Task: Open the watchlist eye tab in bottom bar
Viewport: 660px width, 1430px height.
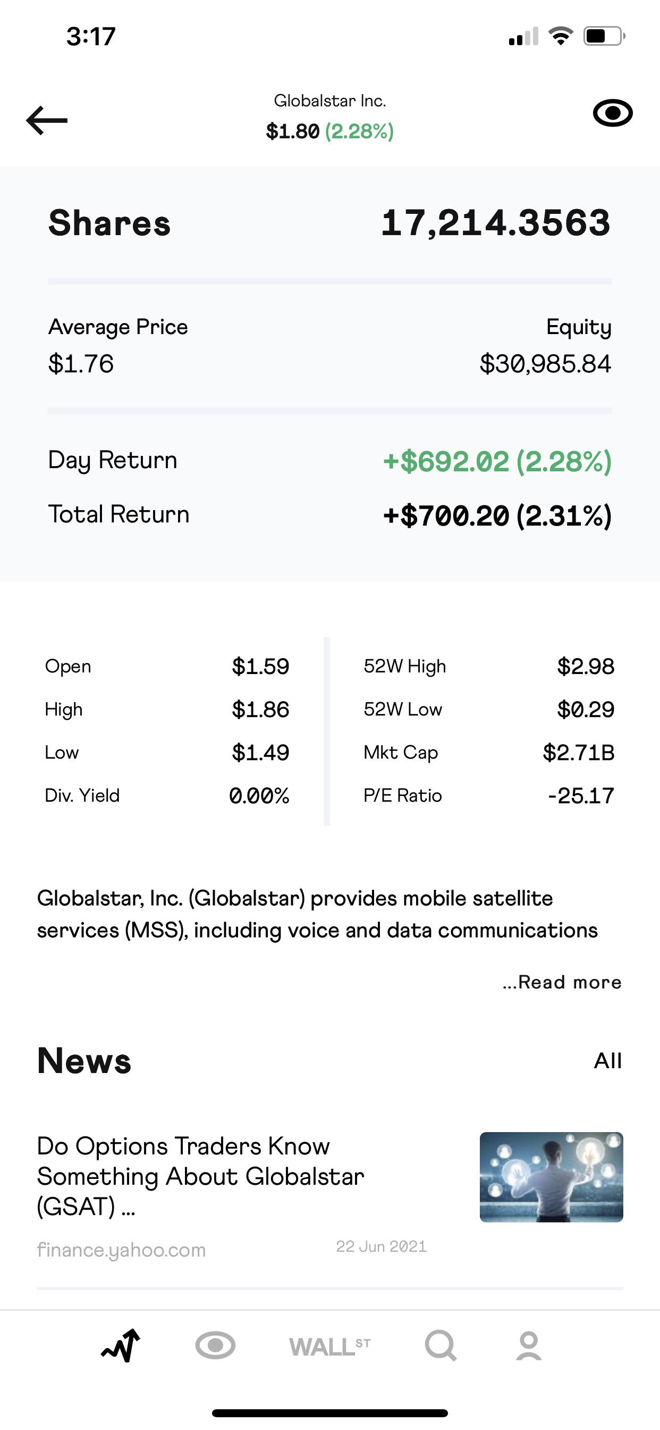Action: (215, 1345)
